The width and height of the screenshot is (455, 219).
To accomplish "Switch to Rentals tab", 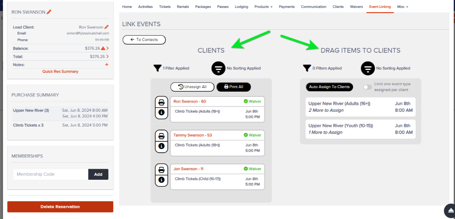I will 183,7.
